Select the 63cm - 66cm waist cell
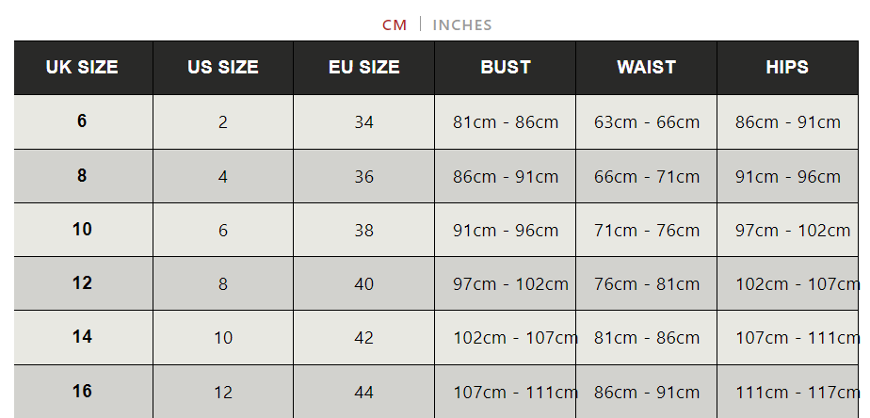Image resolution: width=870 pixels, height=418 pixels. pos(647,122)
